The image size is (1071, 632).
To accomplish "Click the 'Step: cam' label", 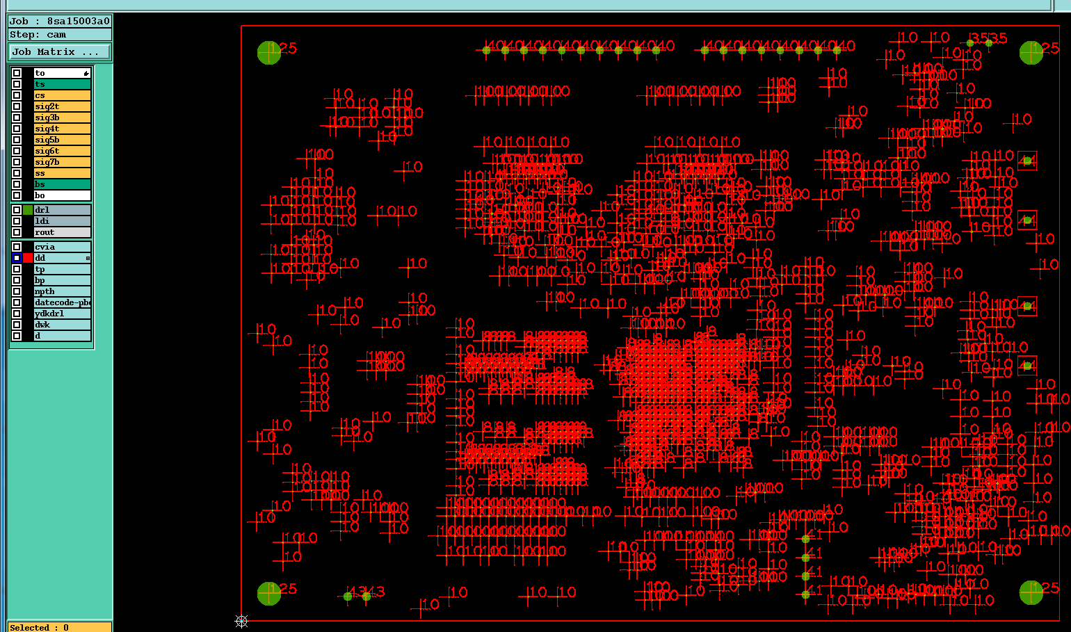I will 60,35.
